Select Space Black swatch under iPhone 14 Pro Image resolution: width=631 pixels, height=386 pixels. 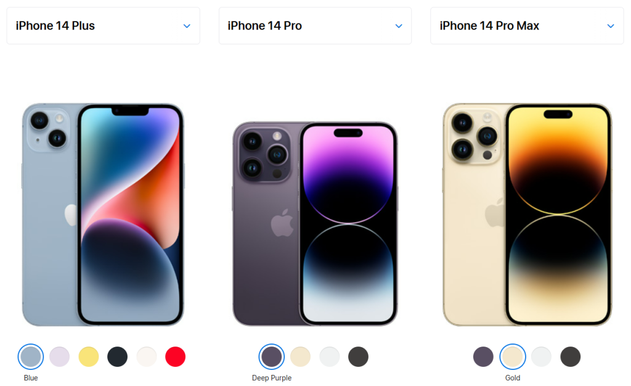click(358, 356)
